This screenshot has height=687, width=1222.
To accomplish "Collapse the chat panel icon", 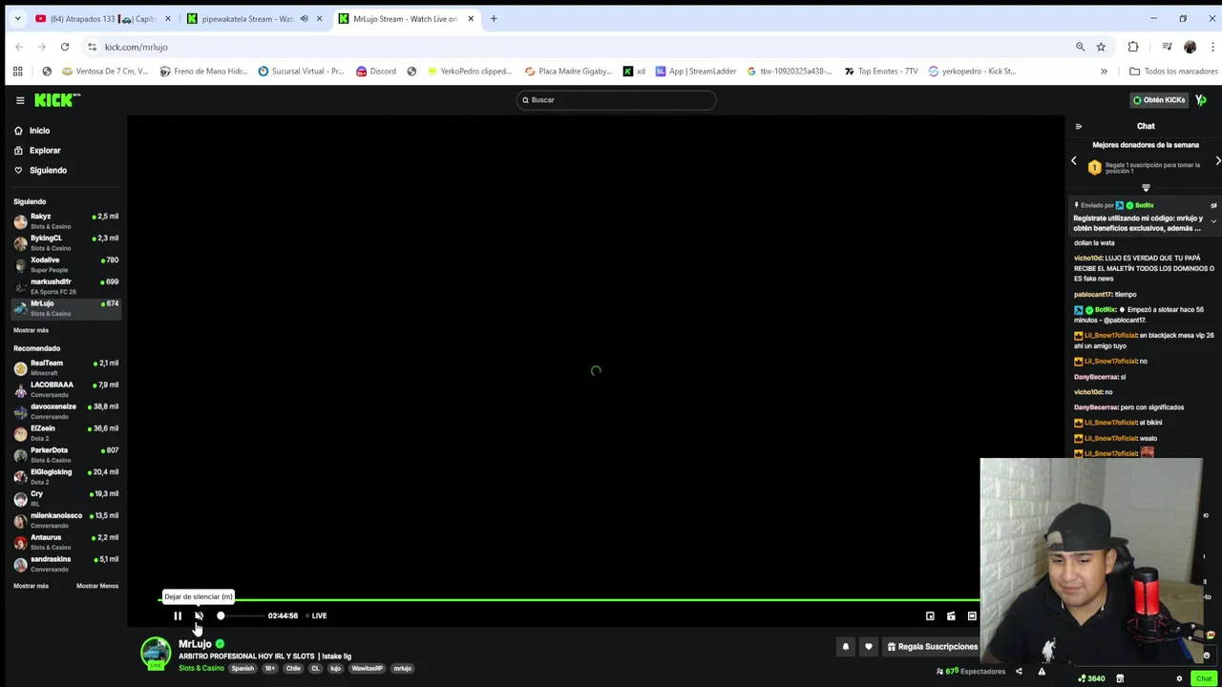I will pyautogui.click(x=1079, y=126).
